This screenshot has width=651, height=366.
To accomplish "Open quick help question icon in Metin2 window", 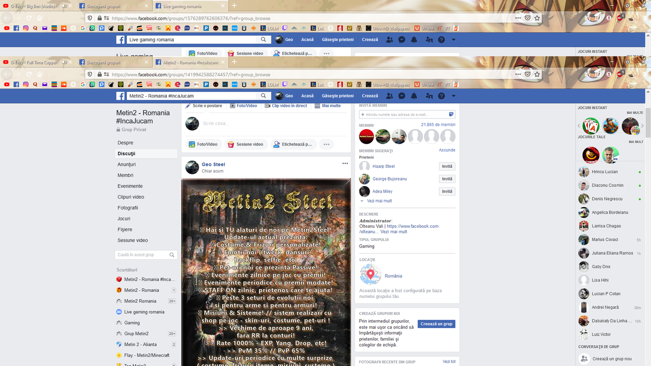I will (x=441, y=96).
